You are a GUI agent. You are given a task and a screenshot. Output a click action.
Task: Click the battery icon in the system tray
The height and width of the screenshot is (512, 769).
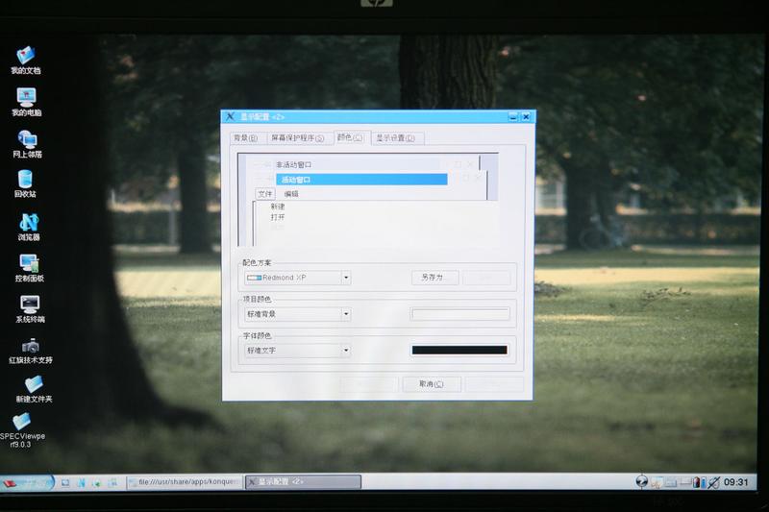pyautogui.click(x=695, y=483)
